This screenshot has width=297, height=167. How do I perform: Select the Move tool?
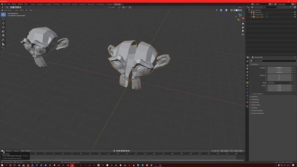(3, 23)
